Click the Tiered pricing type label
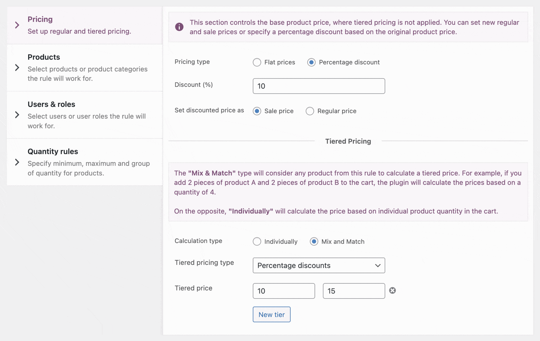Screen dimensions: 540x341 pos(204,263)
